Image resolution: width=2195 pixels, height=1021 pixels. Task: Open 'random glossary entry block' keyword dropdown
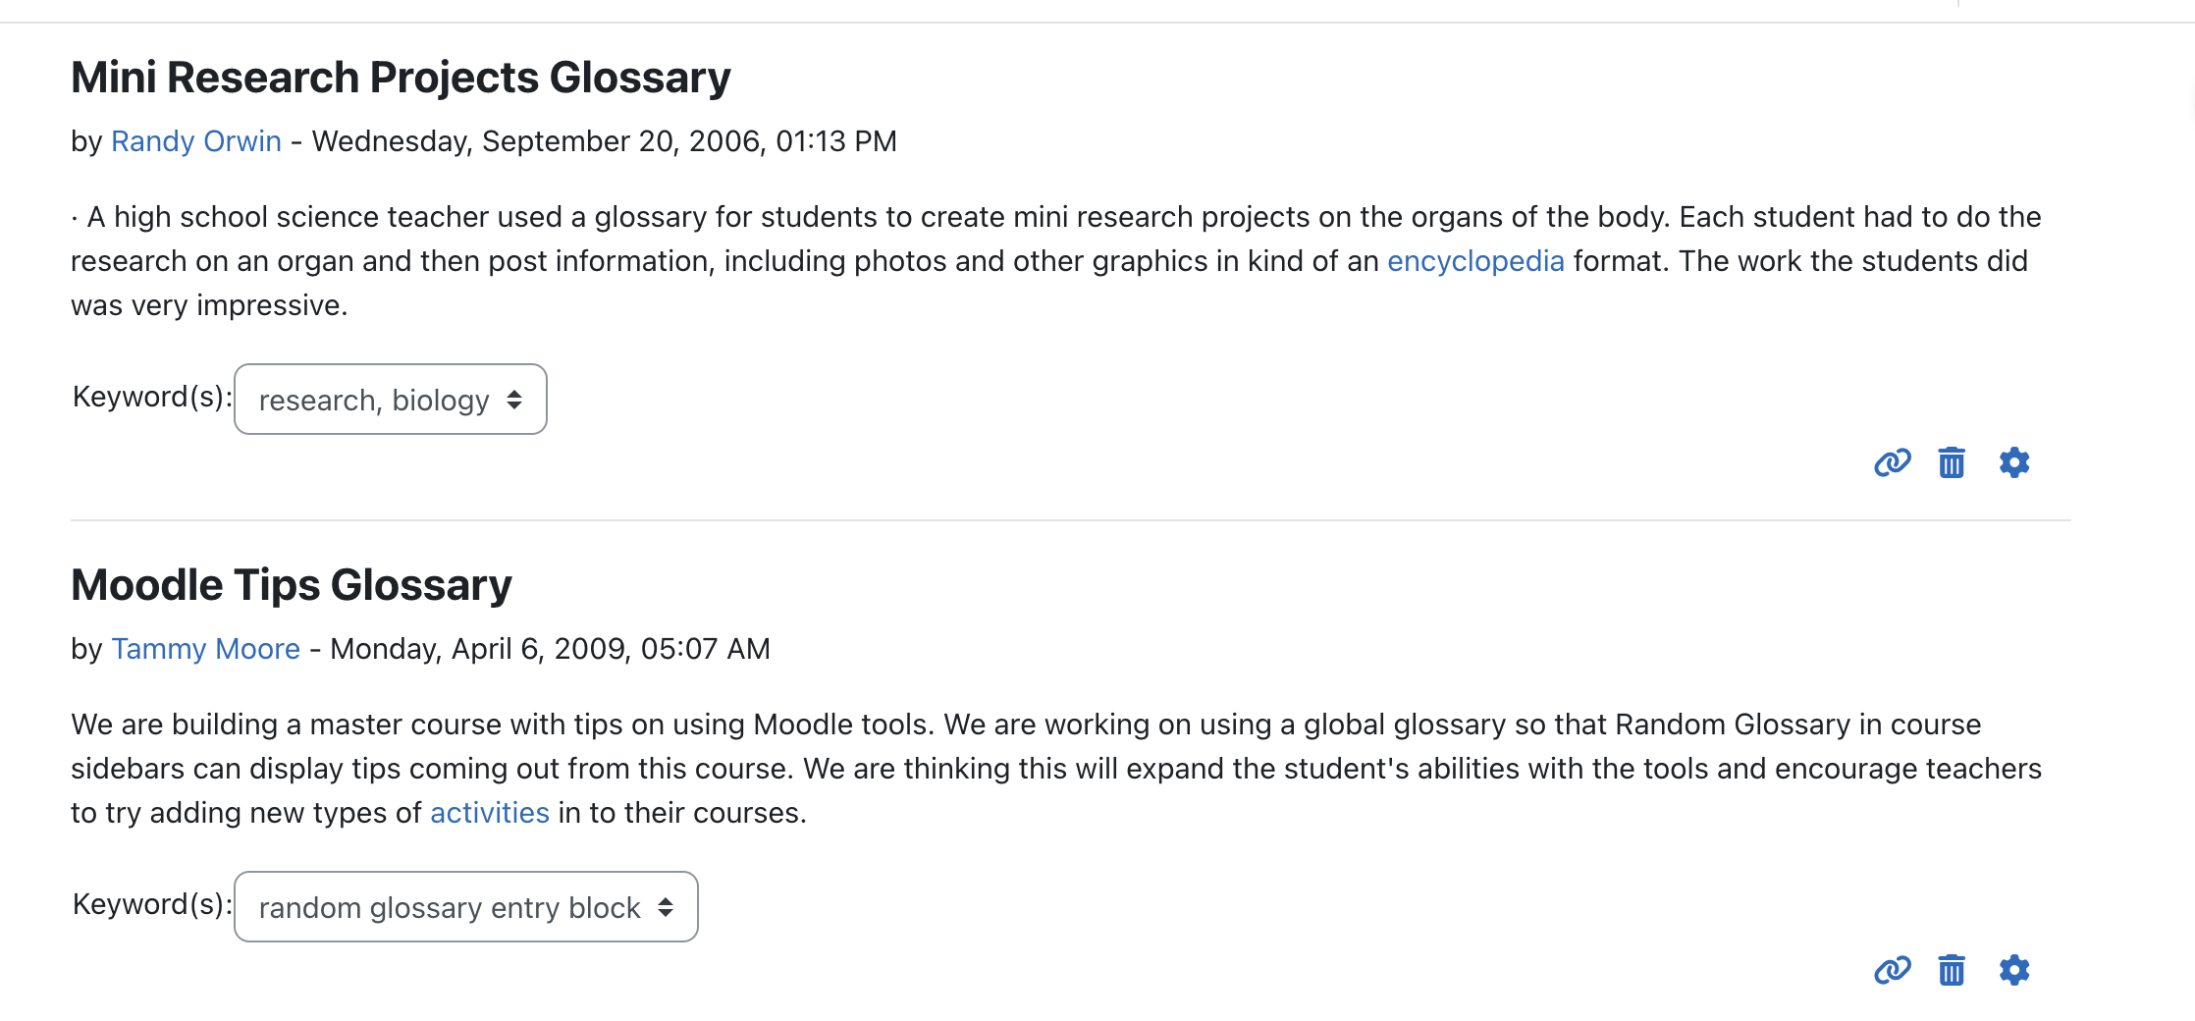click(466, 907)
